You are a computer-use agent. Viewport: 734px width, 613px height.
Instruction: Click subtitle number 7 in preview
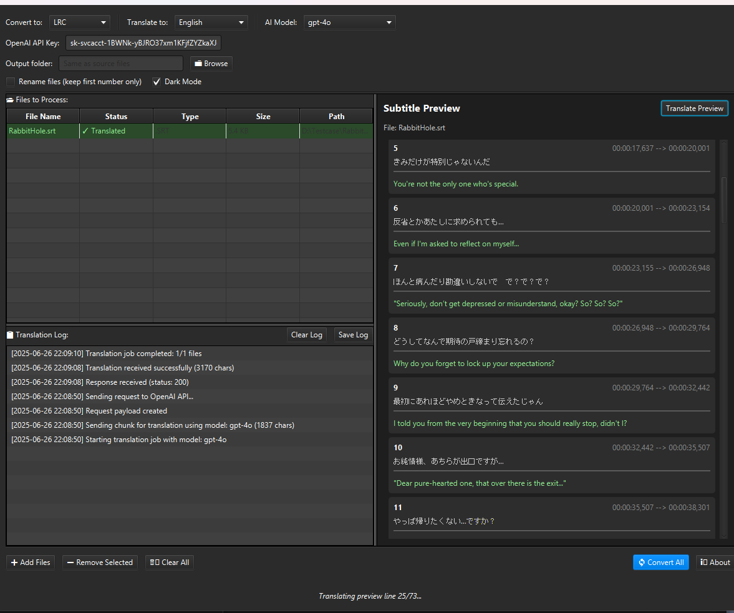(395, 268)
